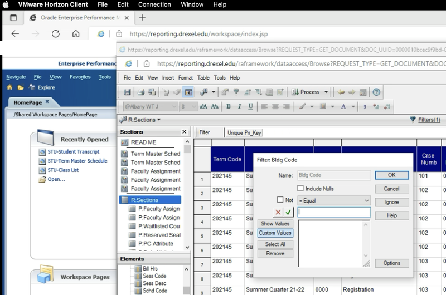
Task: Open the Navigate menu in the workspace
Action: (16, 77)
